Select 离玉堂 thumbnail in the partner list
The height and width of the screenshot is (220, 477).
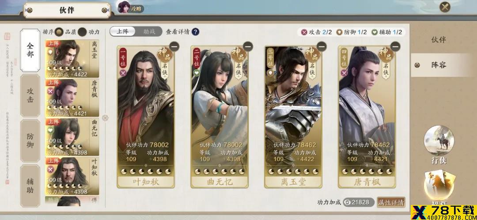[x=72, y=59]
